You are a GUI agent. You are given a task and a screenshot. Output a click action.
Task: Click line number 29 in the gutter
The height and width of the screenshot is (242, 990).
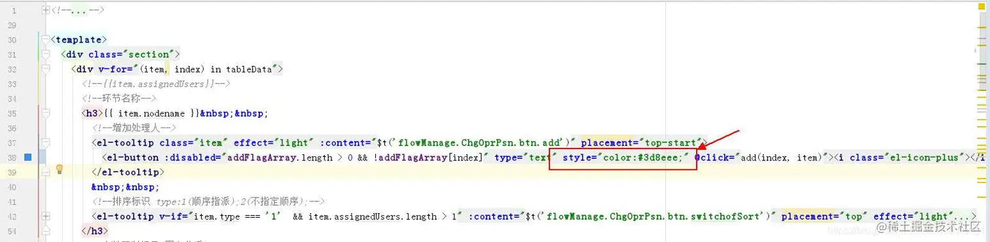[12, 26]
